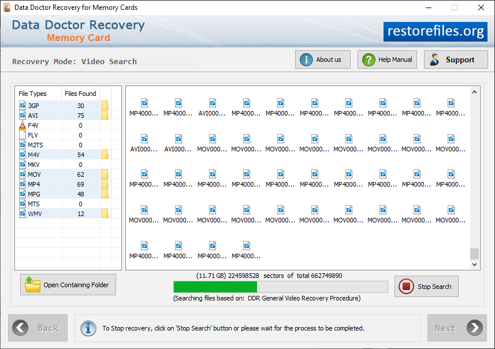This screenshot has height=349, width=495.
Task: Select the MTS file type icon
Action: point(23,204)
